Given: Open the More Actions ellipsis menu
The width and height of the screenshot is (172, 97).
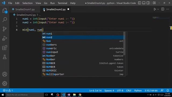Looking at the screenshot, I should click(168, 9).
